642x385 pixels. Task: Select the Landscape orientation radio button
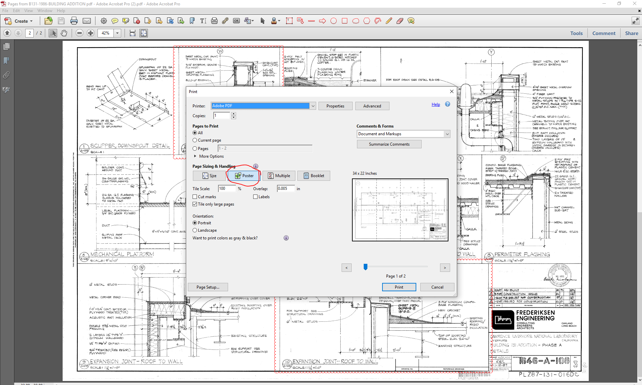[195, 230]
